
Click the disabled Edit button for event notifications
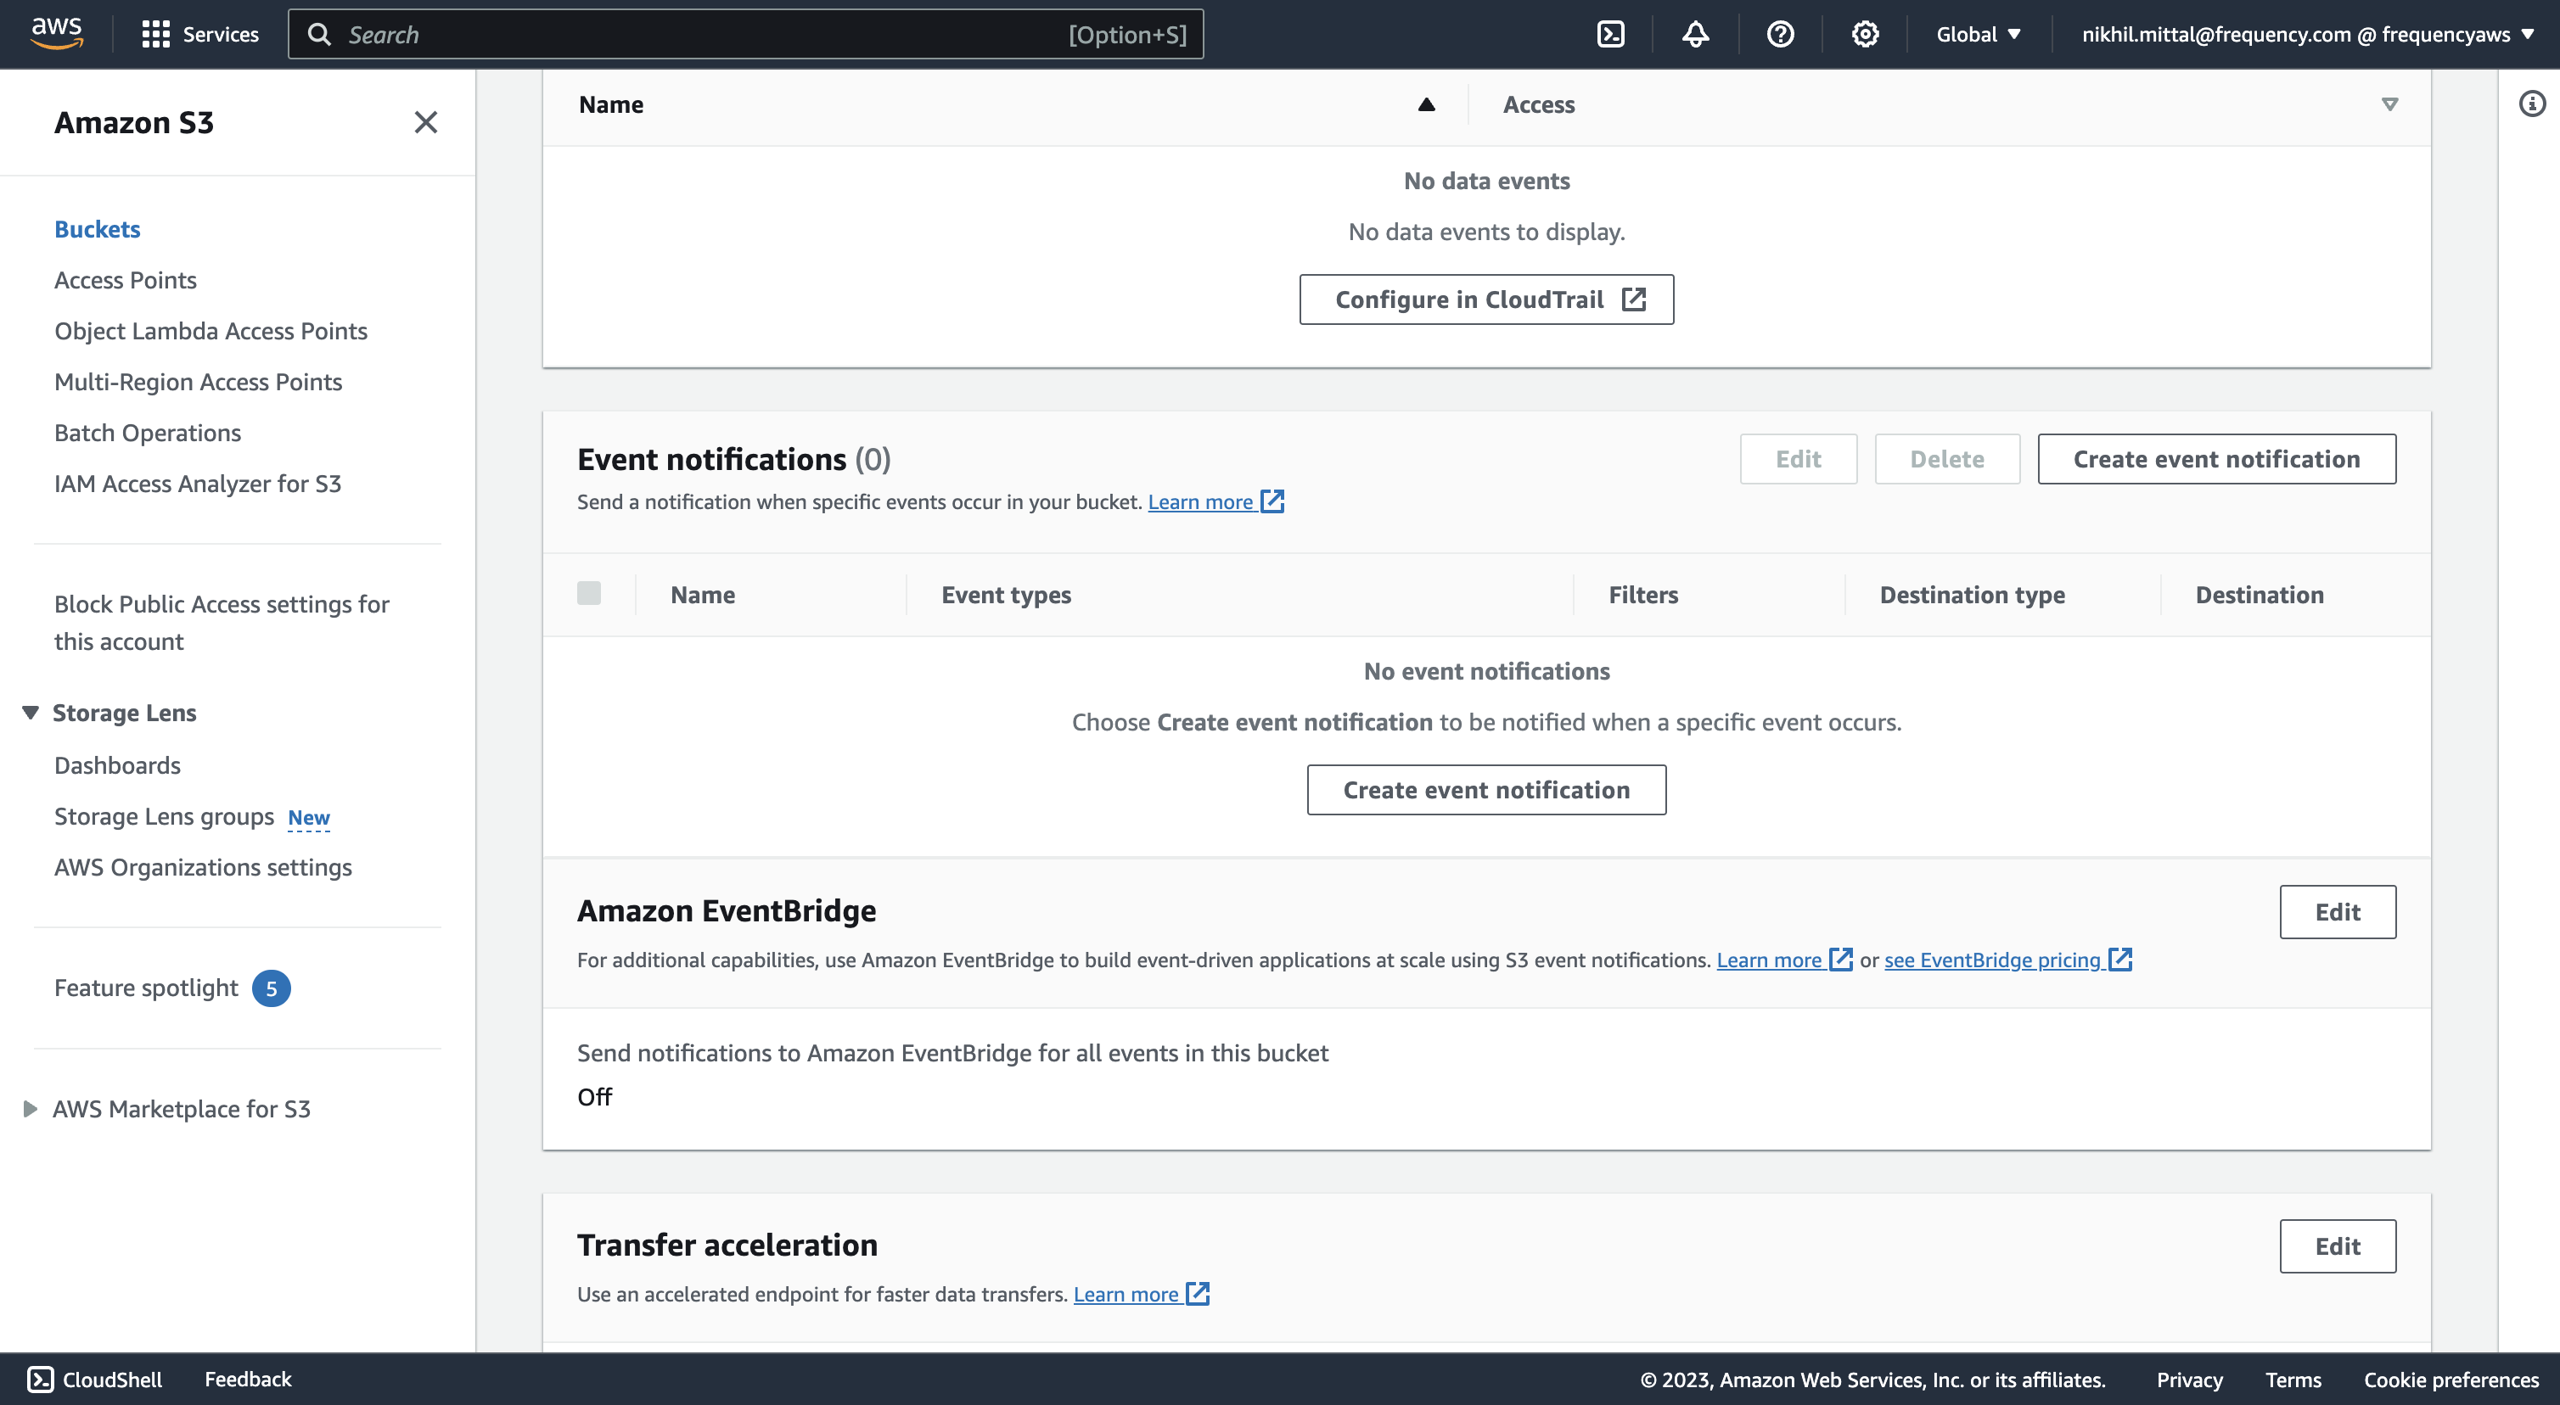1798,459
